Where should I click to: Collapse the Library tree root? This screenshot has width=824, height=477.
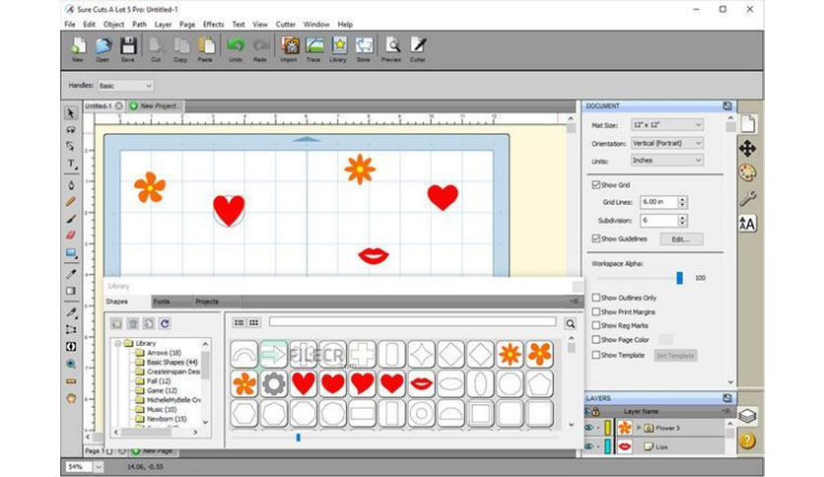coord(118,343)
